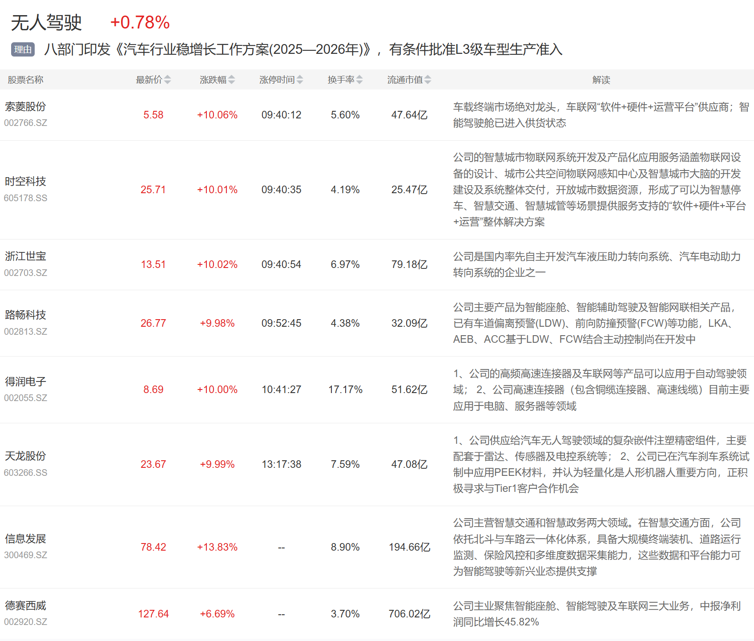
Task: Select the 浙江世宝 stock entry
Action: click(x=25, y=256)
